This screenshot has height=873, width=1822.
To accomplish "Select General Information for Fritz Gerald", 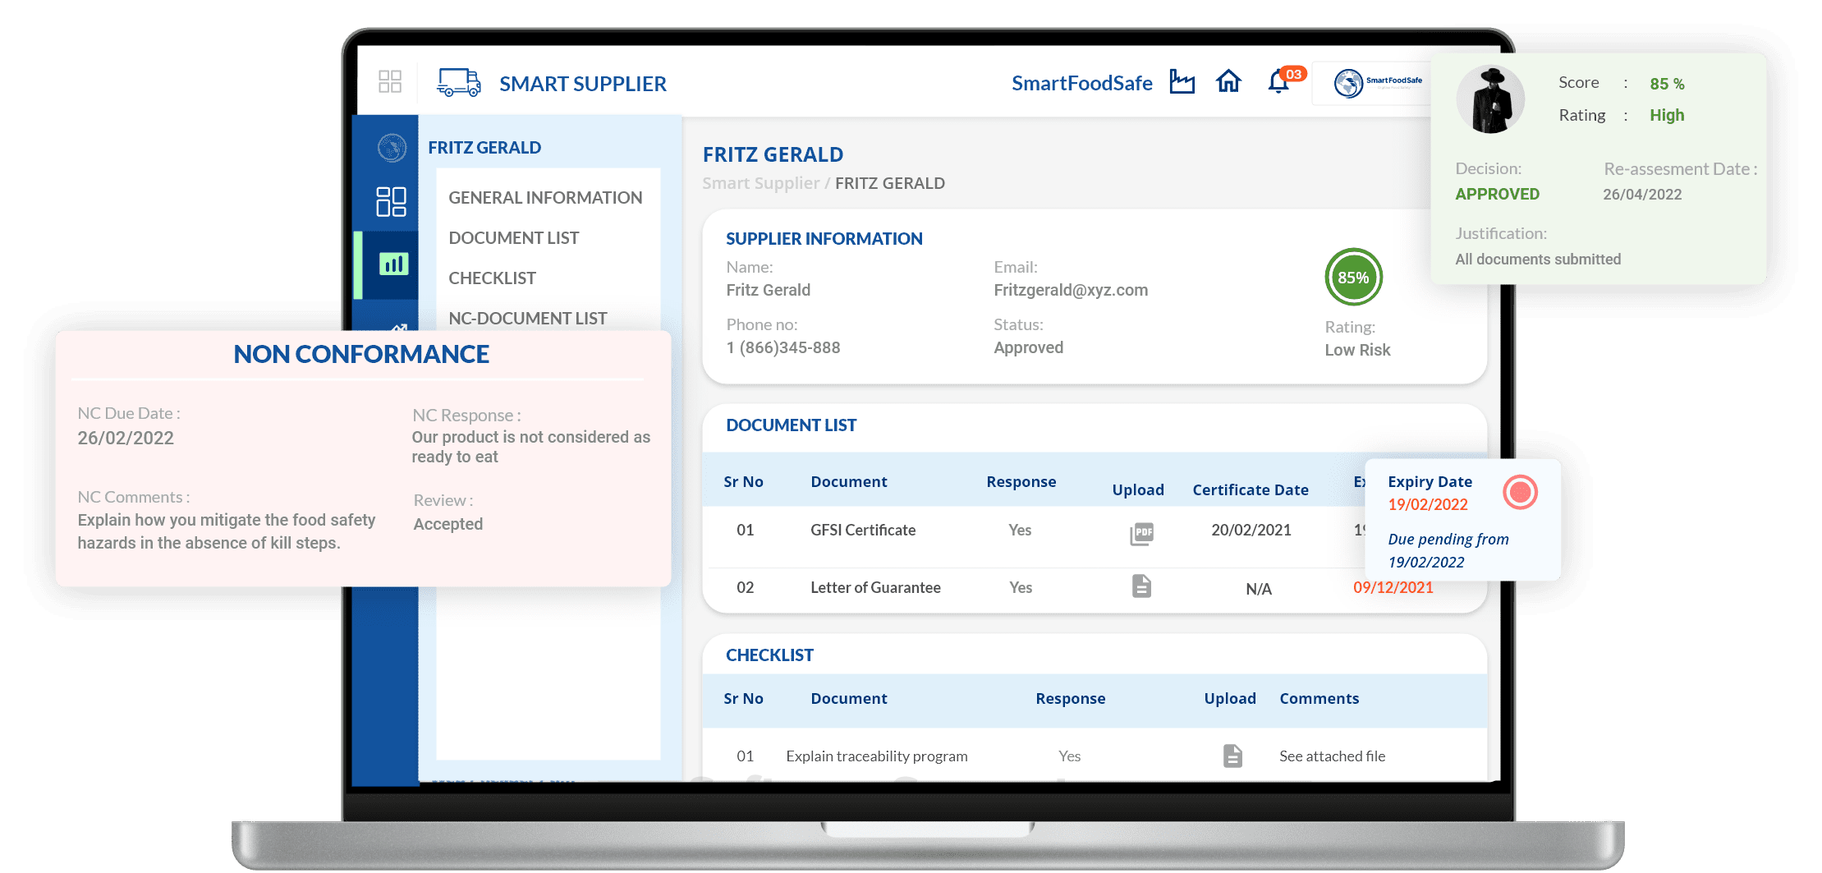I will pos(545,197).
